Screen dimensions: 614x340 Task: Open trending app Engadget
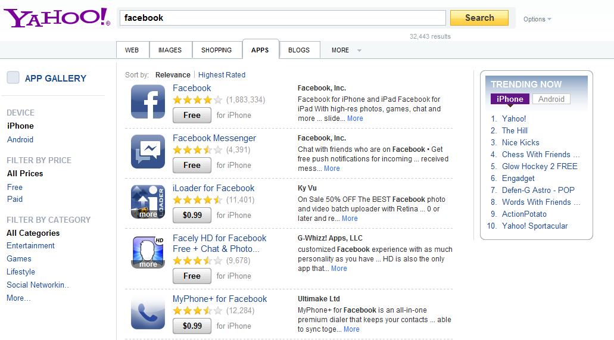tap(518, 179)
